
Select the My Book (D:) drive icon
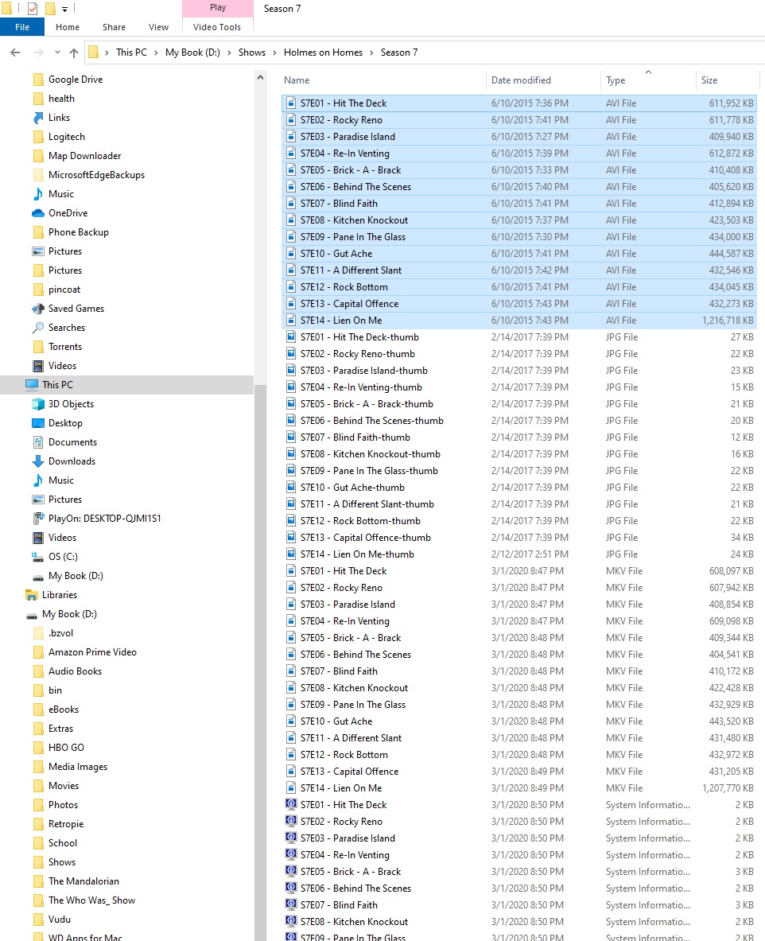coord(38,575)
